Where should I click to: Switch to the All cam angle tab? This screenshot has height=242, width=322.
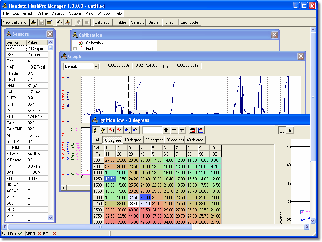click(97, 140)
